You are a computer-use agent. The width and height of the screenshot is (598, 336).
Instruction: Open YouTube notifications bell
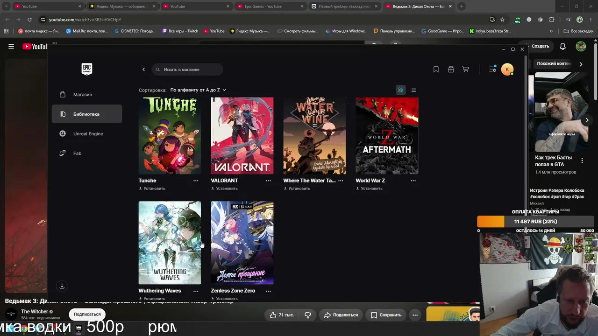point(563,46)
